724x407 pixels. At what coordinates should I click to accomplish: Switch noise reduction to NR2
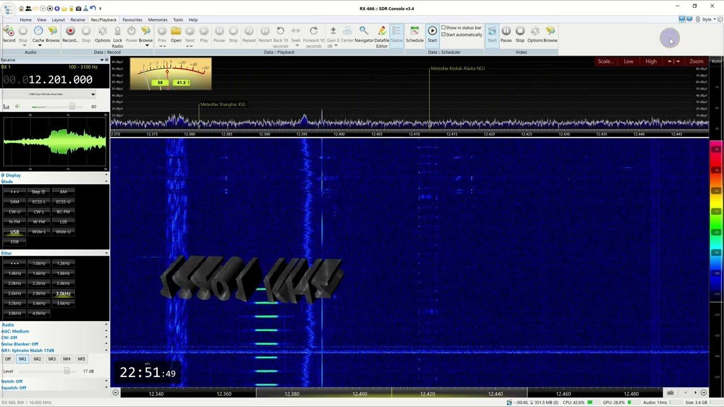coord(37,359)
